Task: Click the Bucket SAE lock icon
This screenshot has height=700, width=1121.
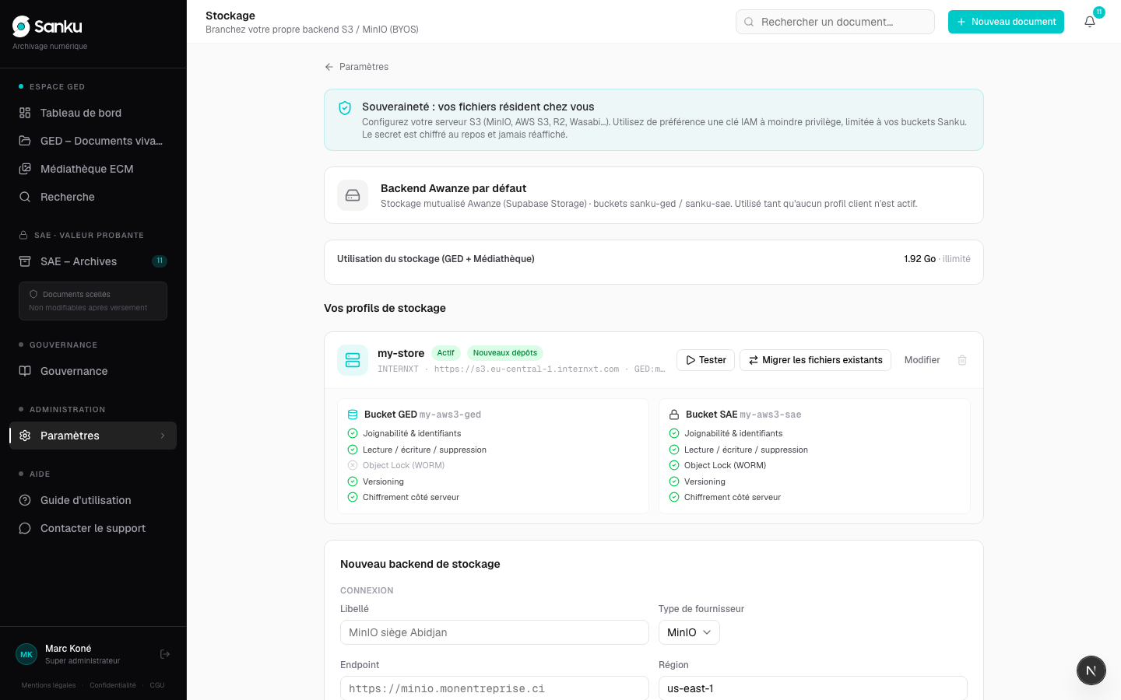Action: point(674,415)
